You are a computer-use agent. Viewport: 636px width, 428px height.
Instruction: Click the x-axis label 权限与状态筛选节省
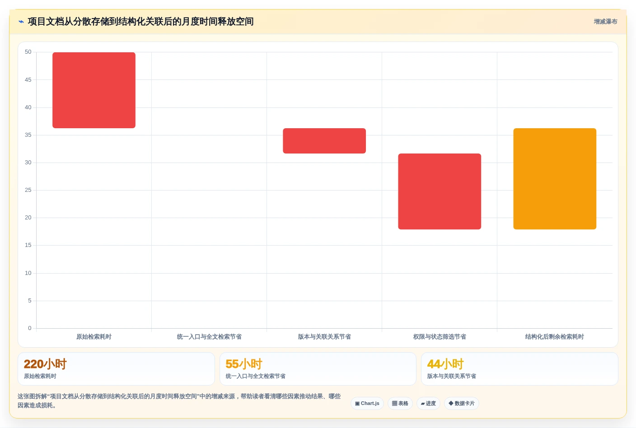440,337
